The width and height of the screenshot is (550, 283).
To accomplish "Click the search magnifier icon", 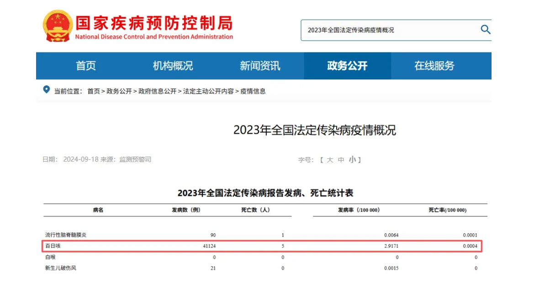I will (485, 30).
